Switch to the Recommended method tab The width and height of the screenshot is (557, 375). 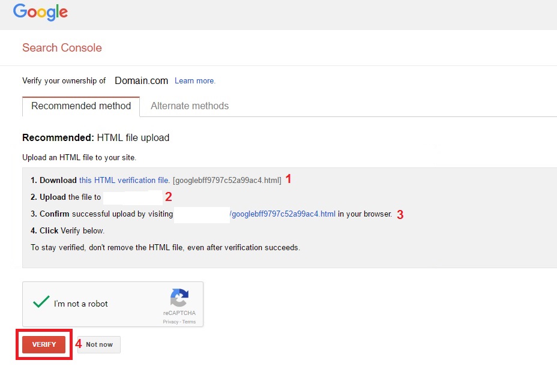coord(81,106)
